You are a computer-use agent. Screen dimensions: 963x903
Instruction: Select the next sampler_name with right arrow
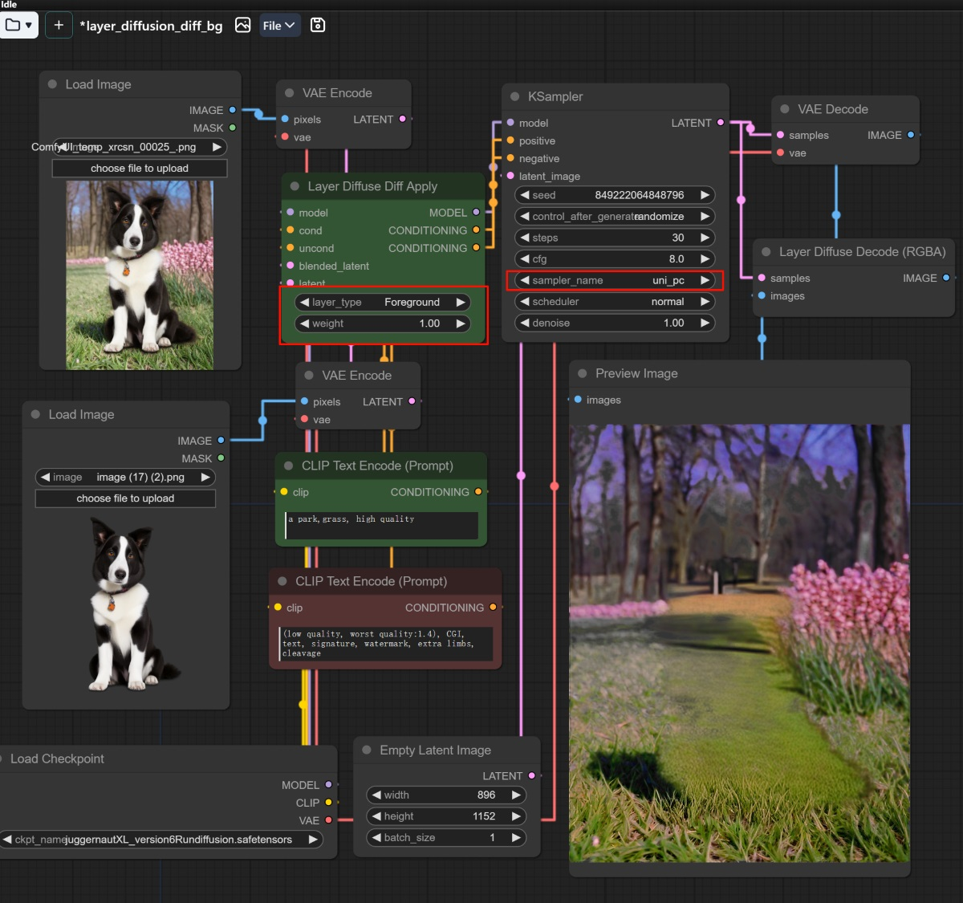pyautogui.click(x=705, y=280)
